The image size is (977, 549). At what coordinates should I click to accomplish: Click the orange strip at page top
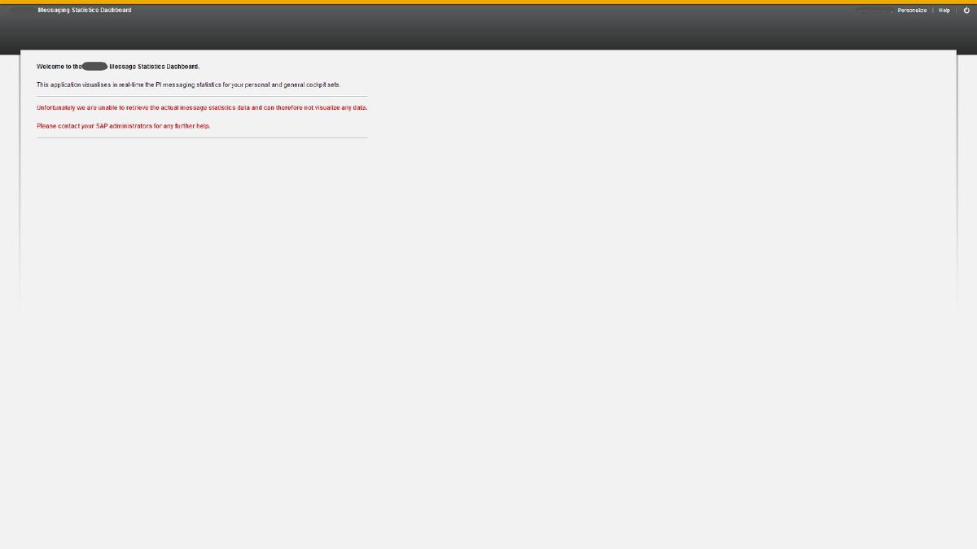click(x=488, y=2)
